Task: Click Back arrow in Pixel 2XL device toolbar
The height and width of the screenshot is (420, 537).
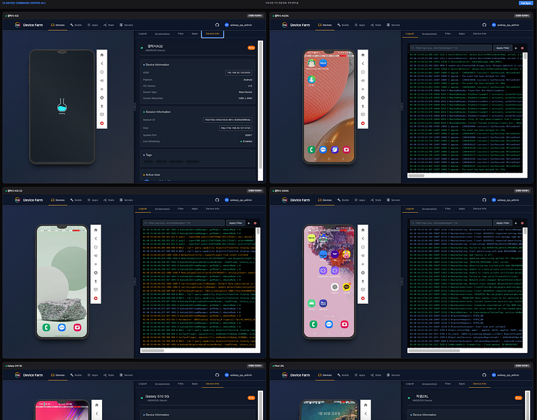Action: click(x=365, y=413)
